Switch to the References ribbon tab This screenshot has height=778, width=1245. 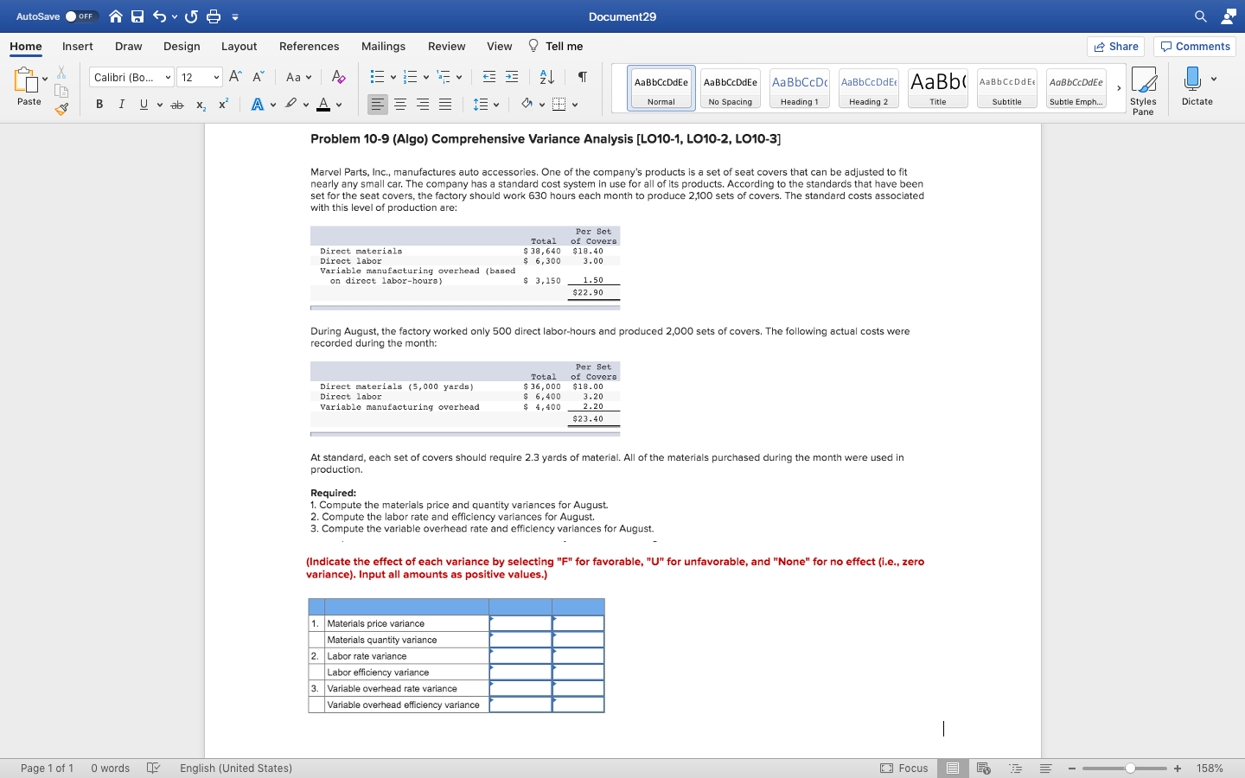click(309, 47)
